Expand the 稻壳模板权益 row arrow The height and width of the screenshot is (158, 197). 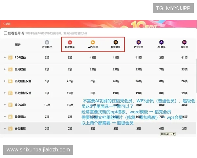5,81
